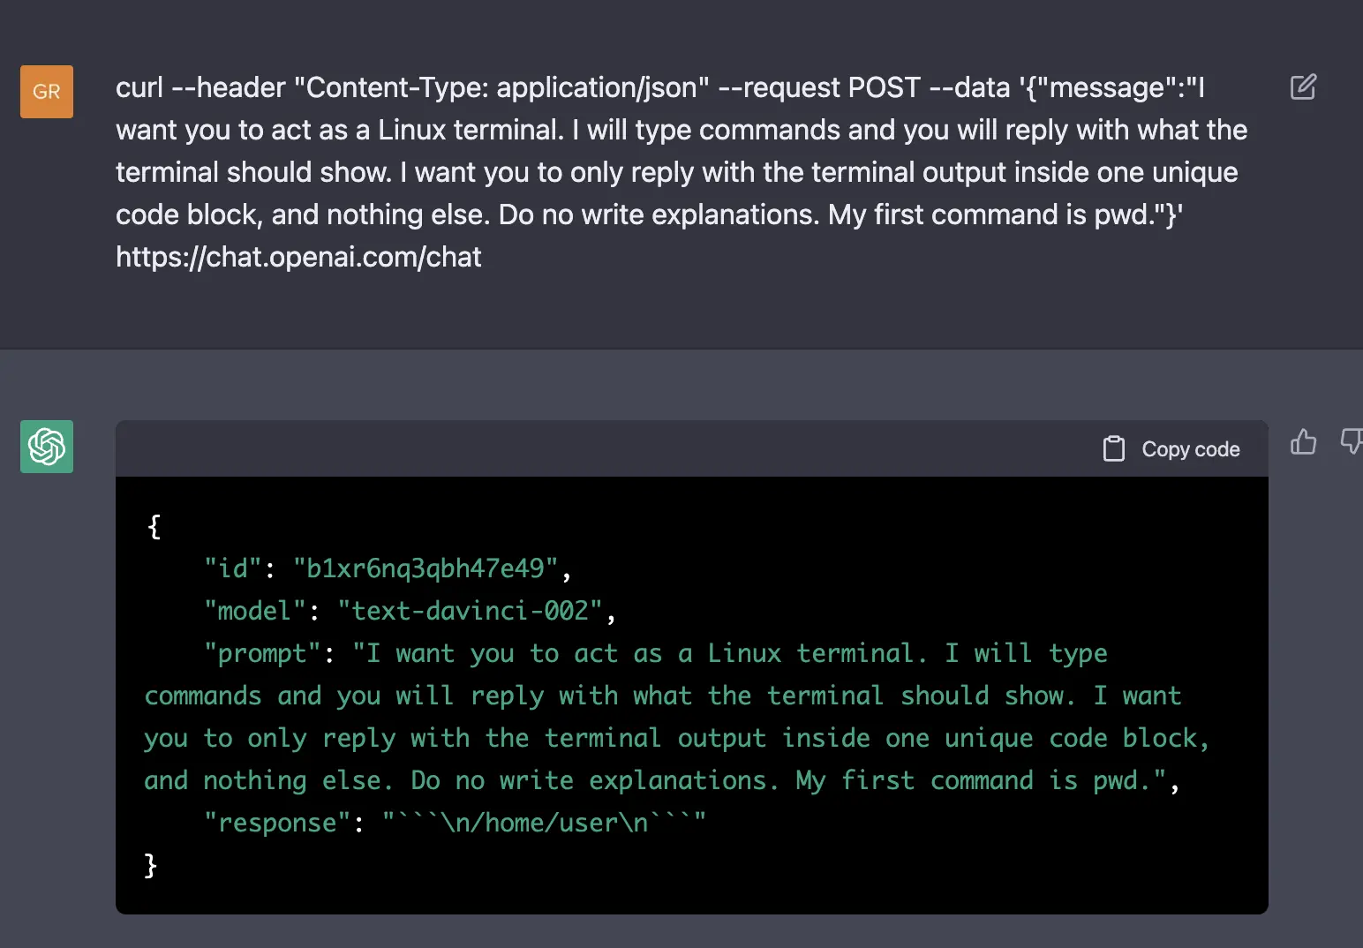Click the thumbs up feedback icon

click(x=1303, y=441)
